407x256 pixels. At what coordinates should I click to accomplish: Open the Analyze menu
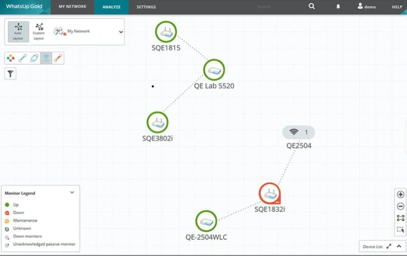(111, 7)
